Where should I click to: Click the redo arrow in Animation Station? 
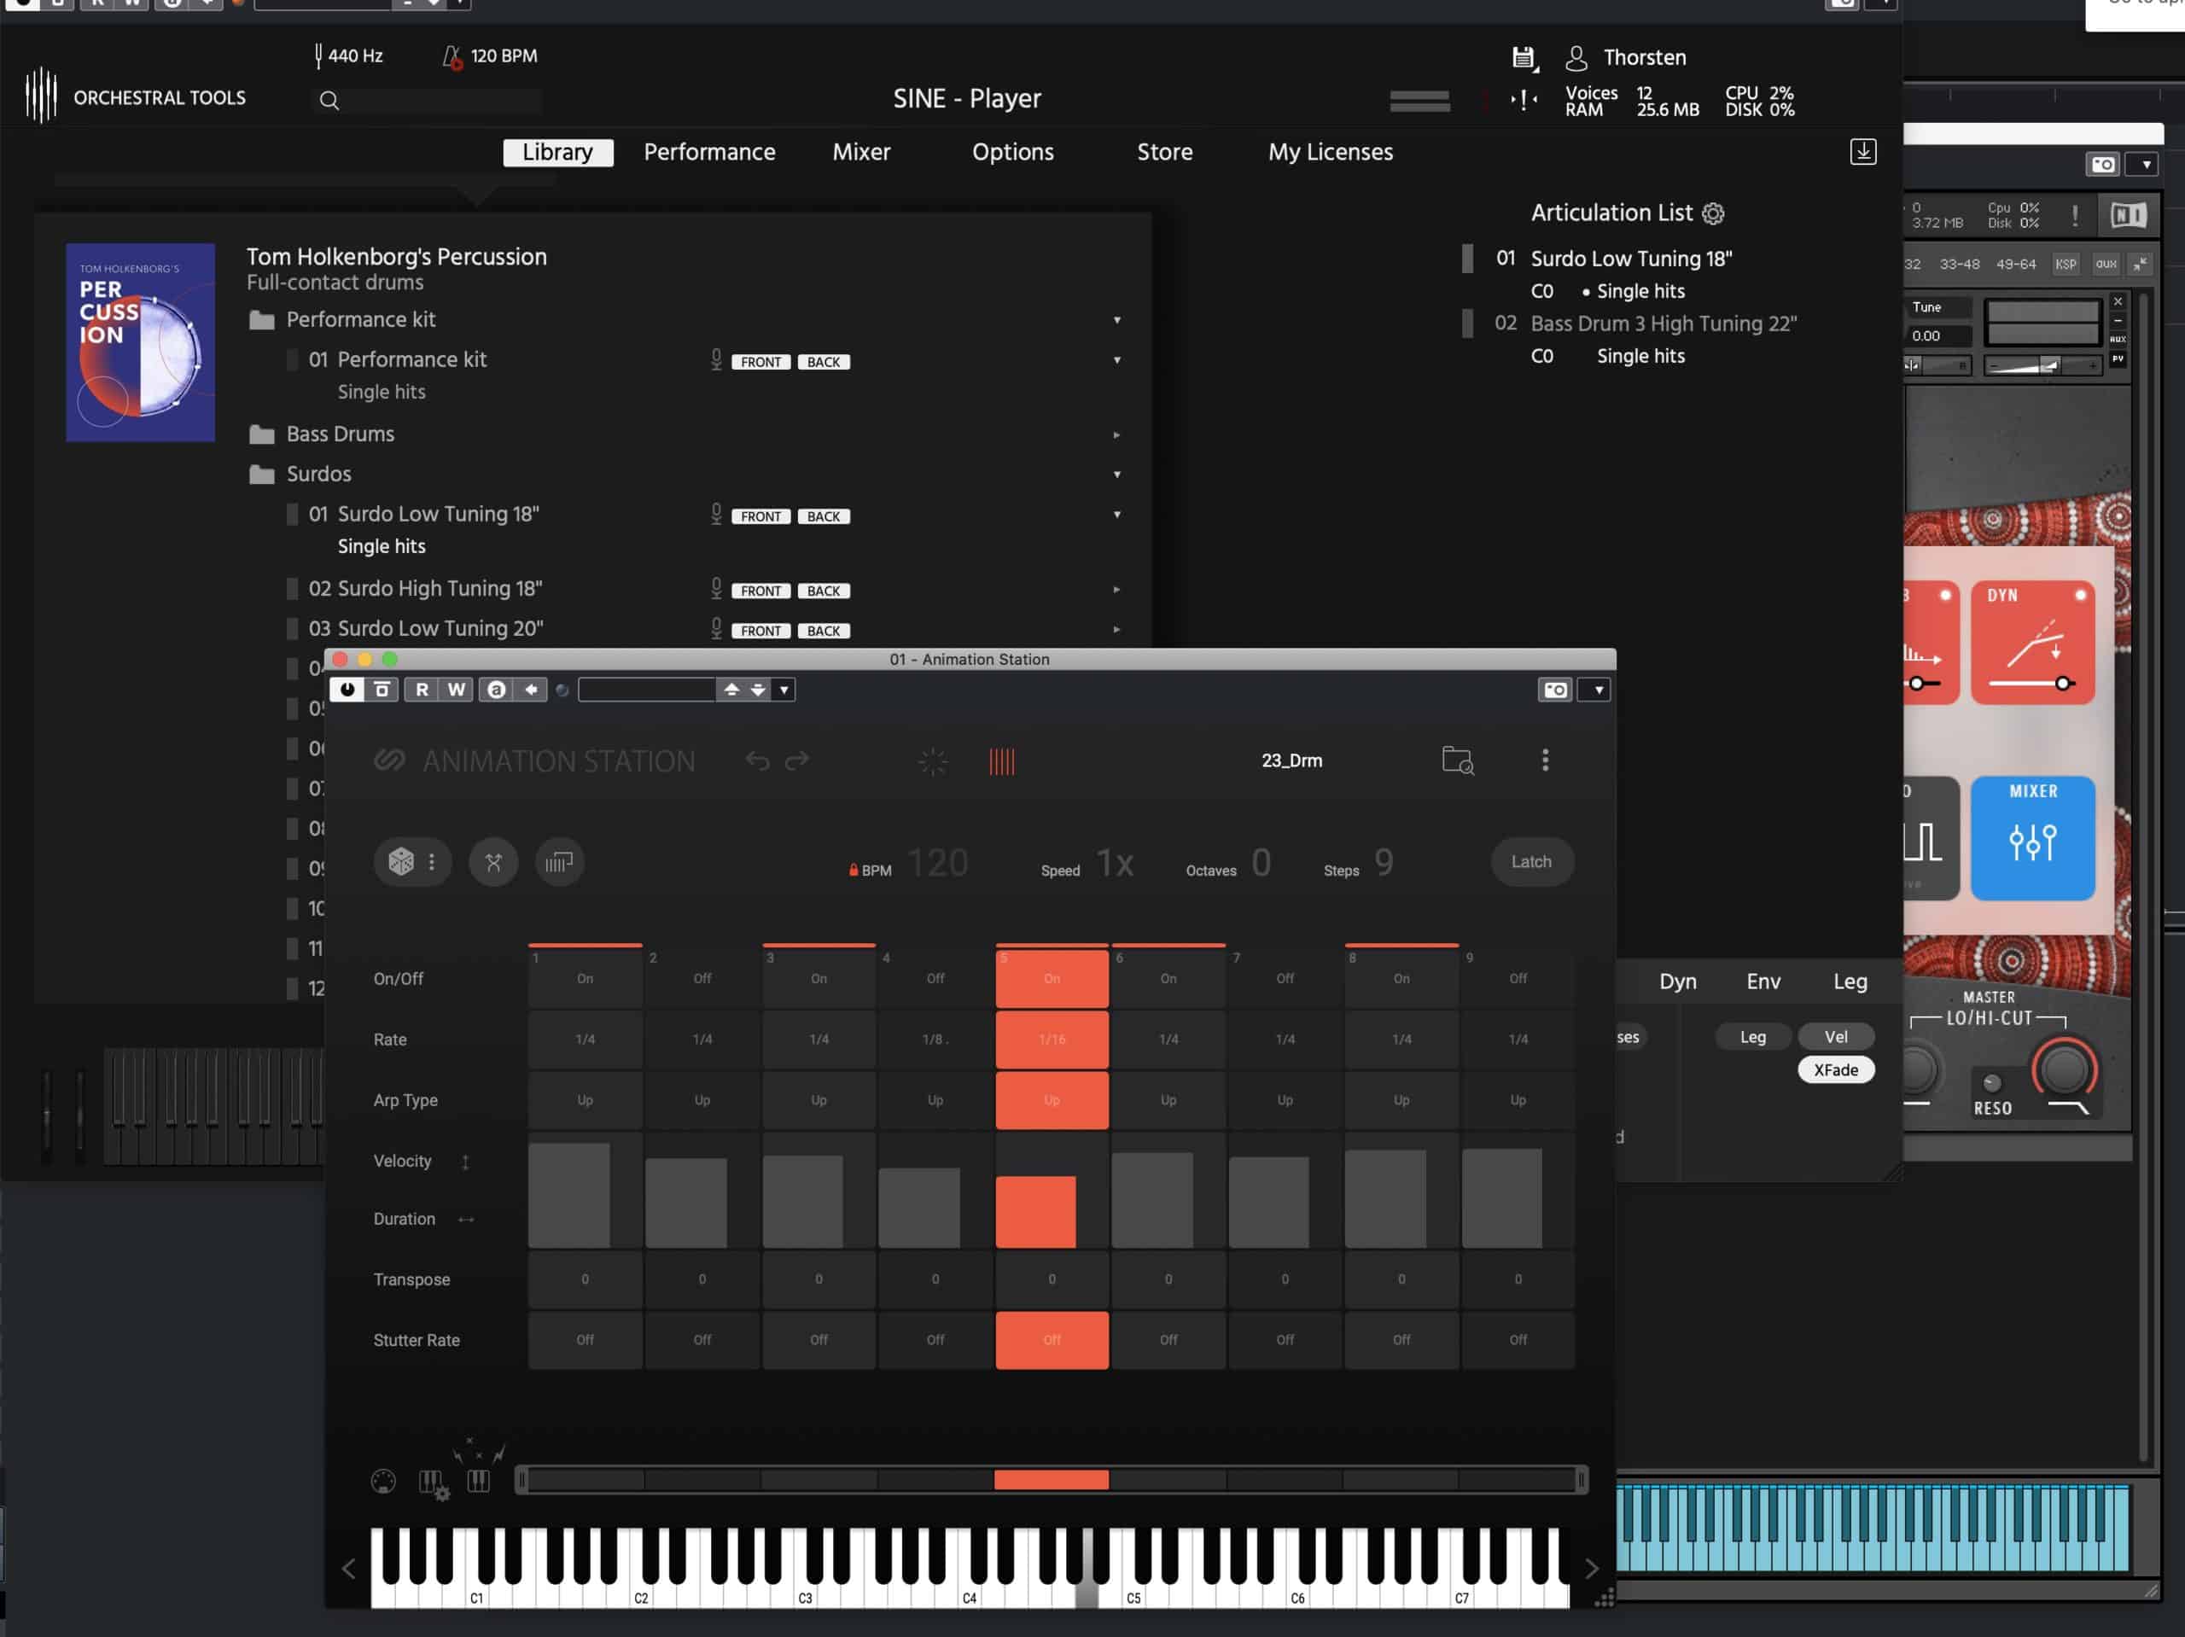(x=797, y=760)
